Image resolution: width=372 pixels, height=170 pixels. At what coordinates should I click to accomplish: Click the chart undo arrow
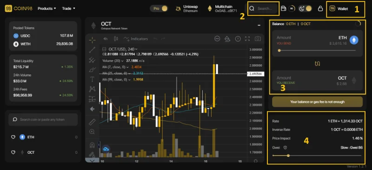pos(155,39)
